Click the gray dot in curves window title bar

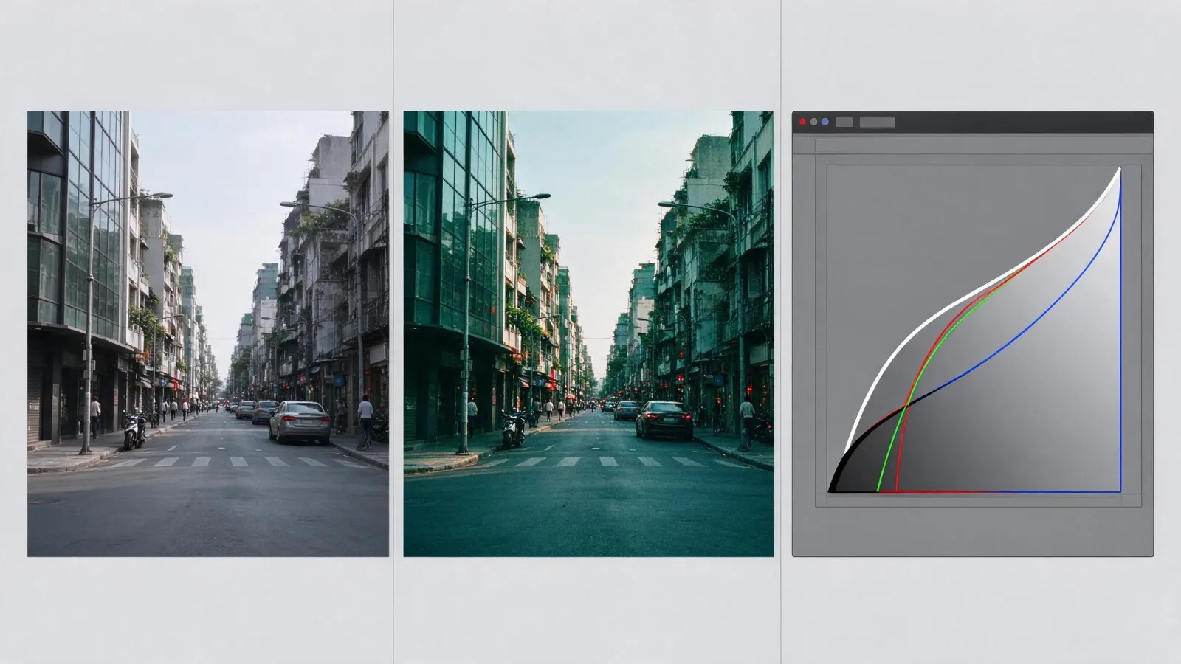814,122
